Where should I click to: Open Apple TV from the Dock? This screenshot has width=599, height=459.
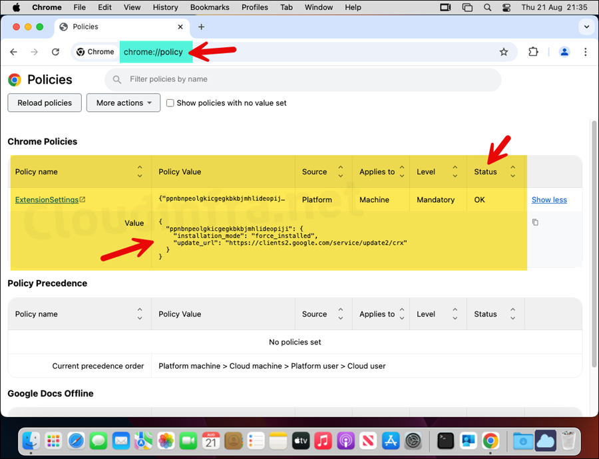pyautogui.click(x=301, y=440)
